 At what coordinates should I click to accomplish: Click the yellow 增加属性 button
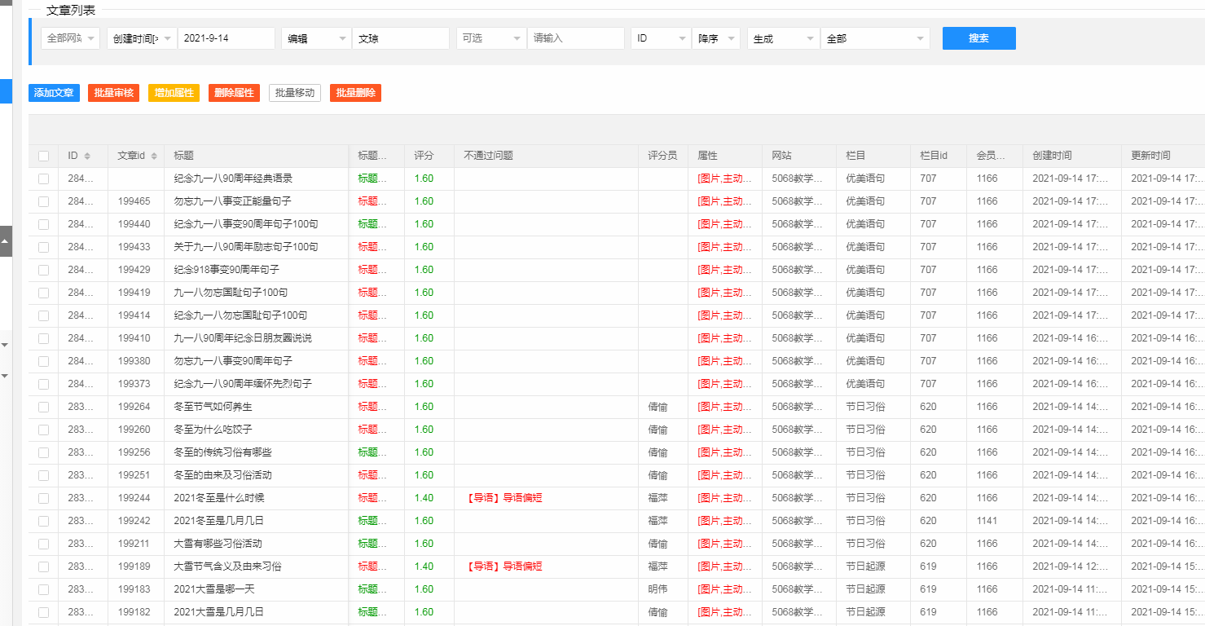coord(174,93)
